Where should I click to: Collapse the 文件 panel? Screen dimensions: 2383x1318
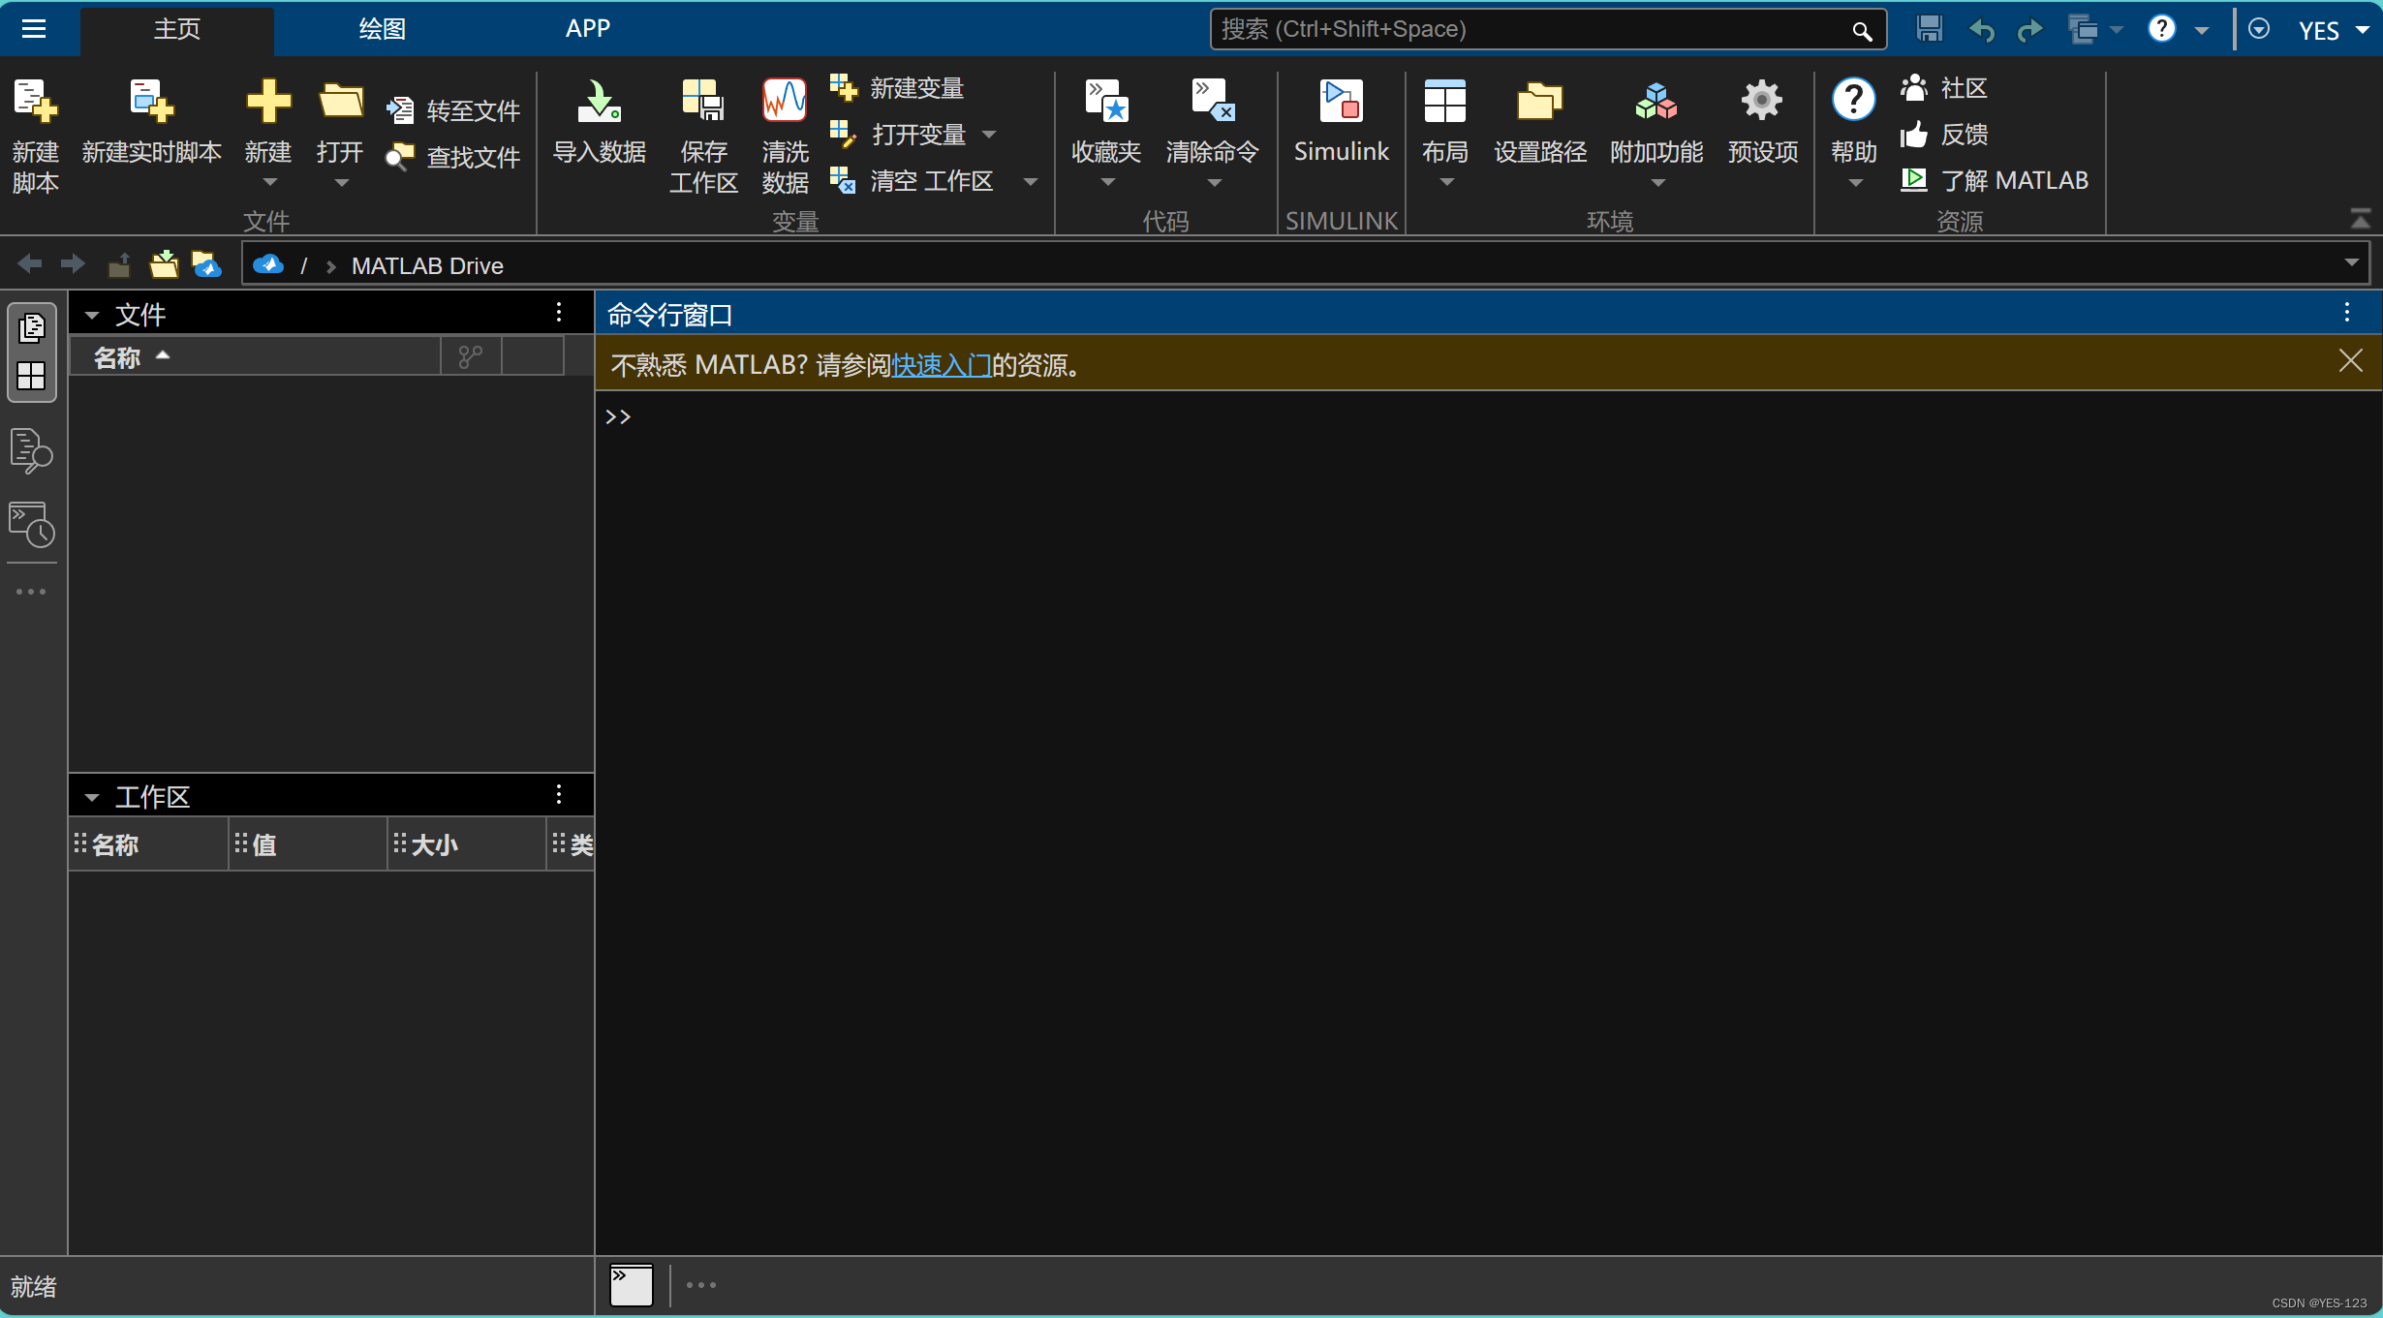(x=92, y=315)
